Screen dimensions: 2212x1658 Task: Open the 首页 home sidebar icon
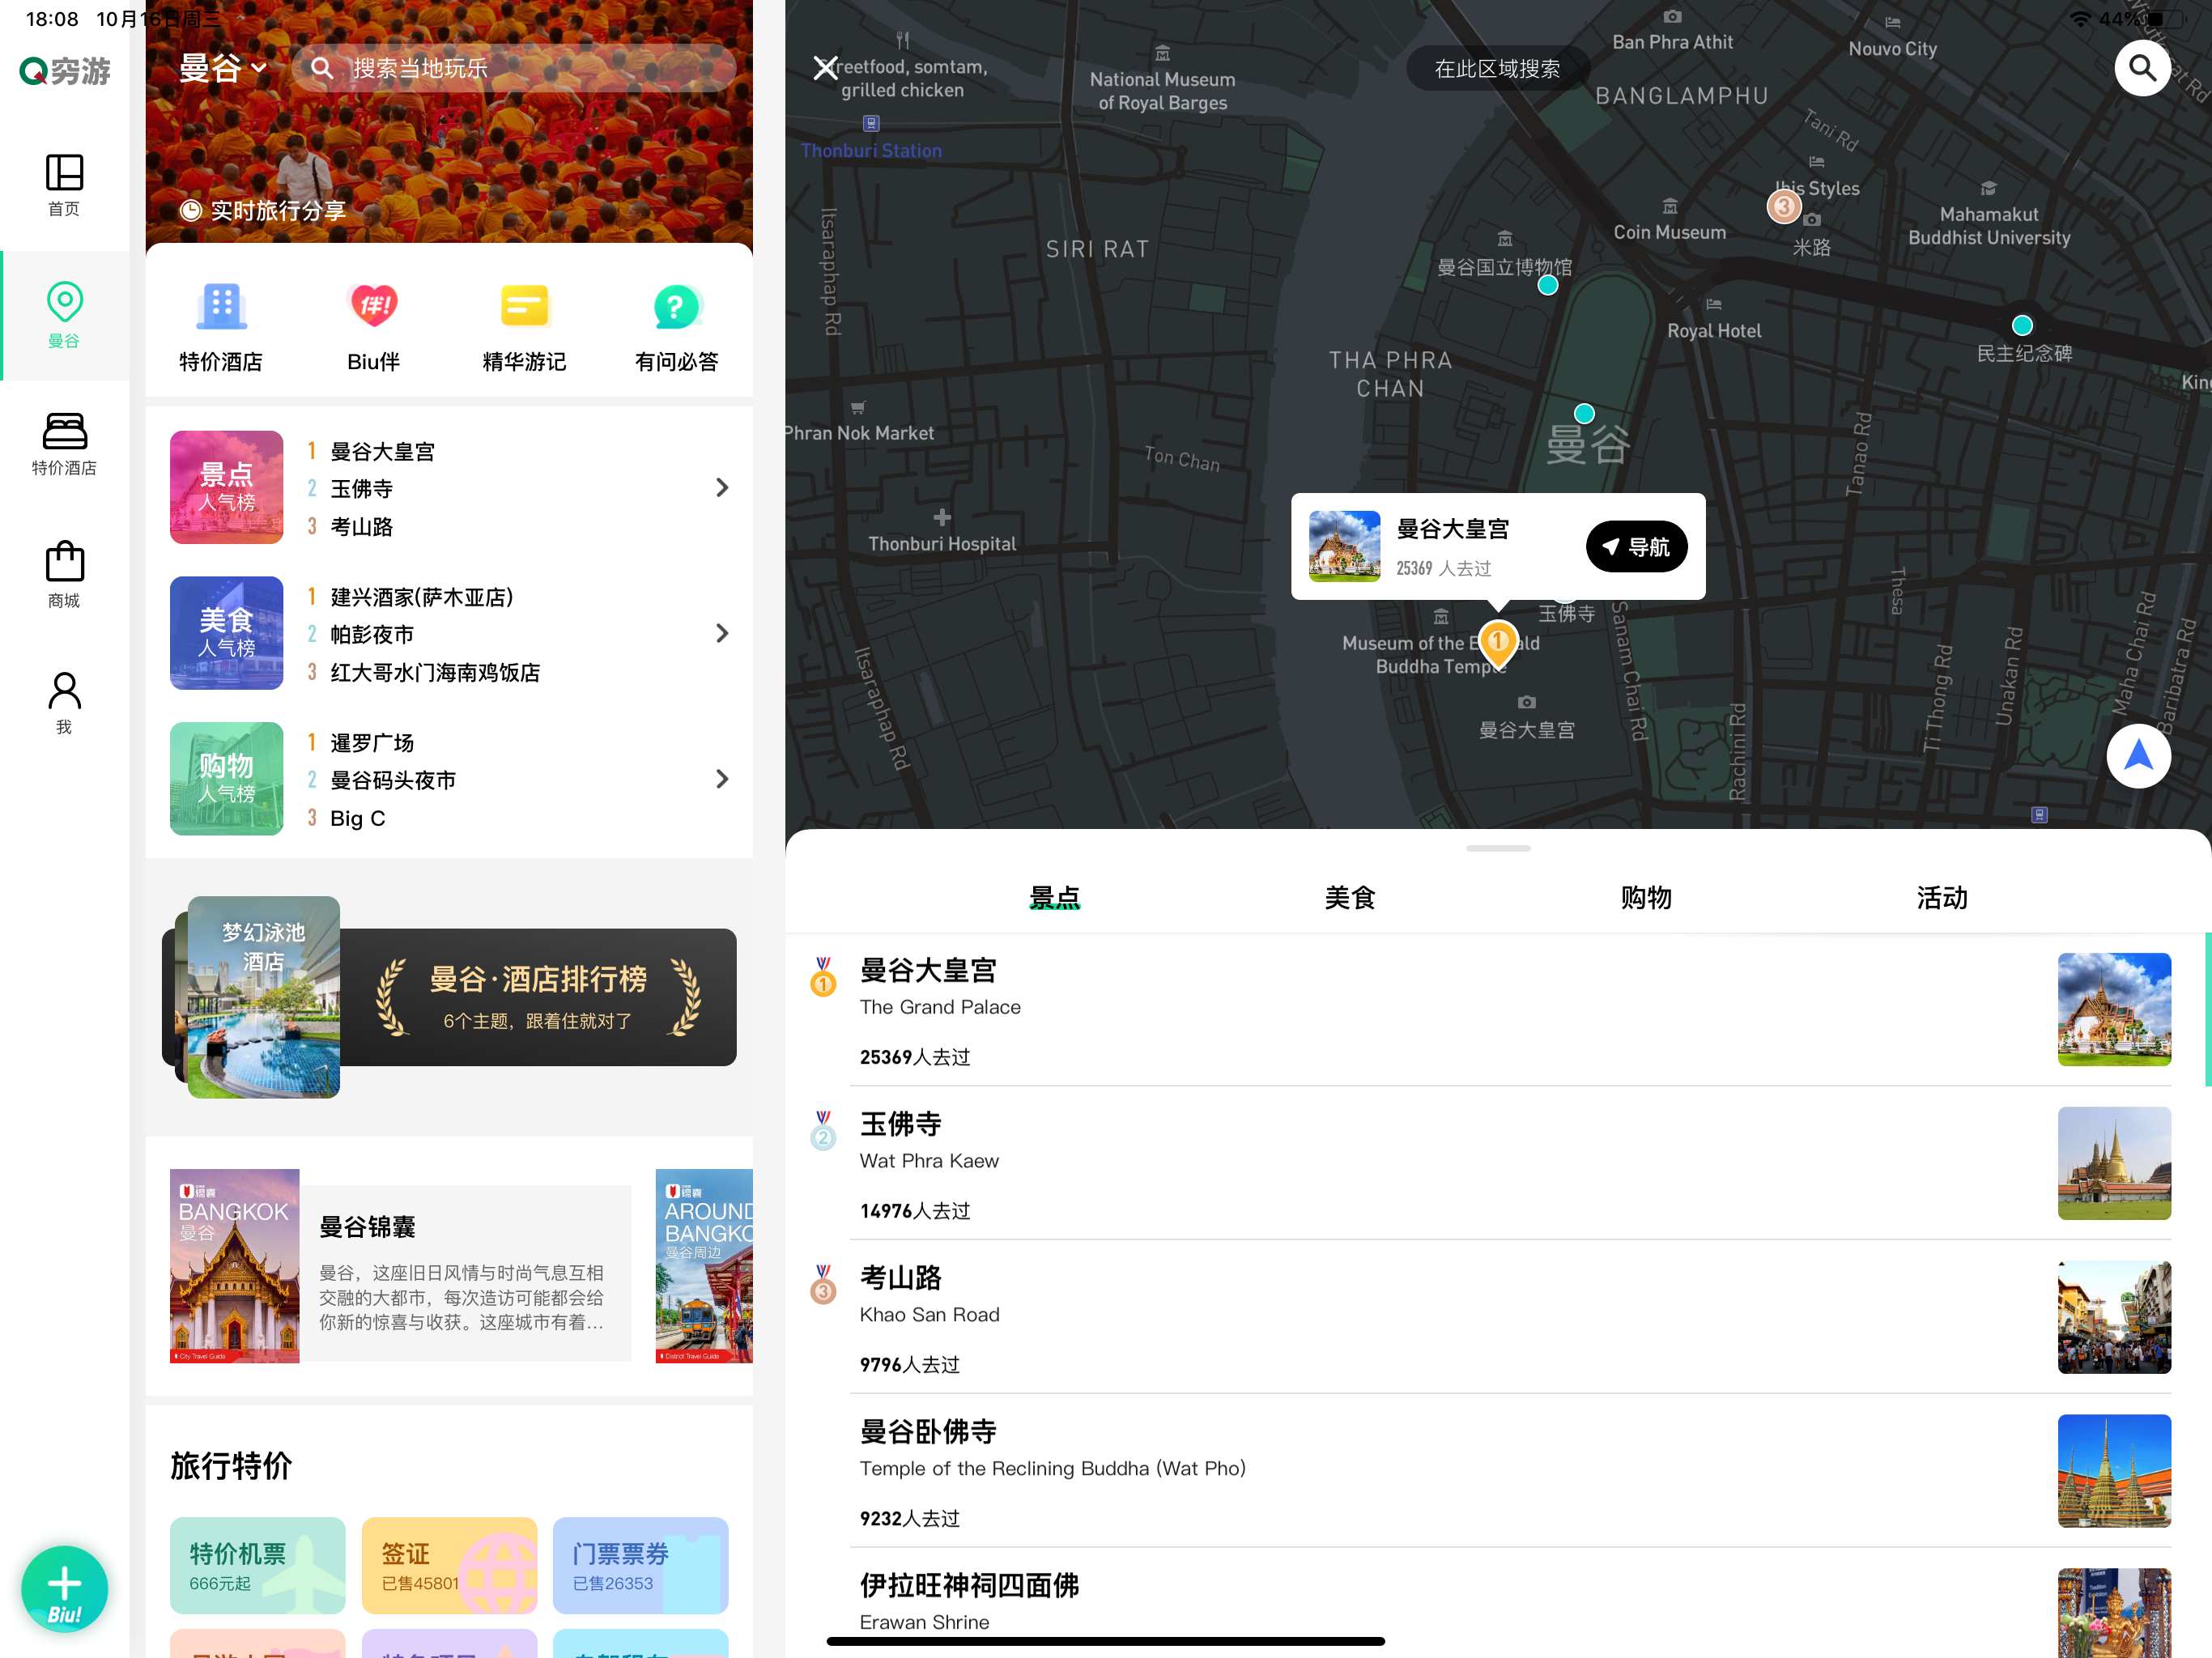tap(64, 185)
